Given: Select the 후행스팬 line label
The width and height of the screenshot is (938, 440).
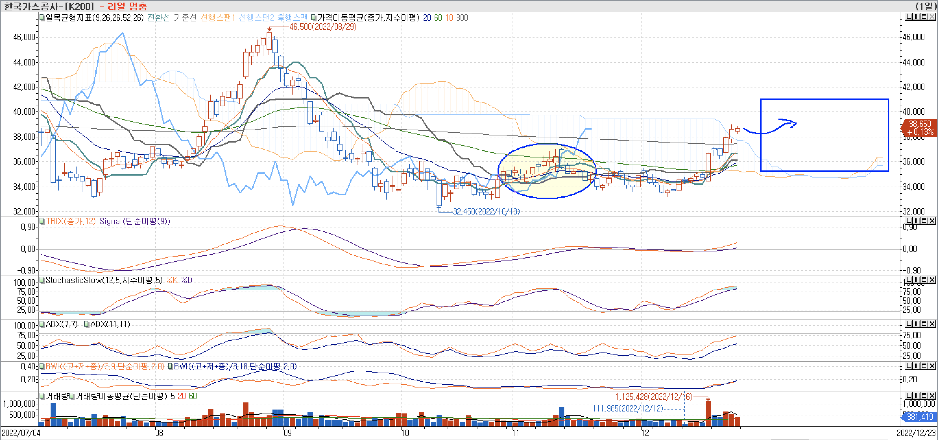Looking at the screenshot, I should click(292, 17).
